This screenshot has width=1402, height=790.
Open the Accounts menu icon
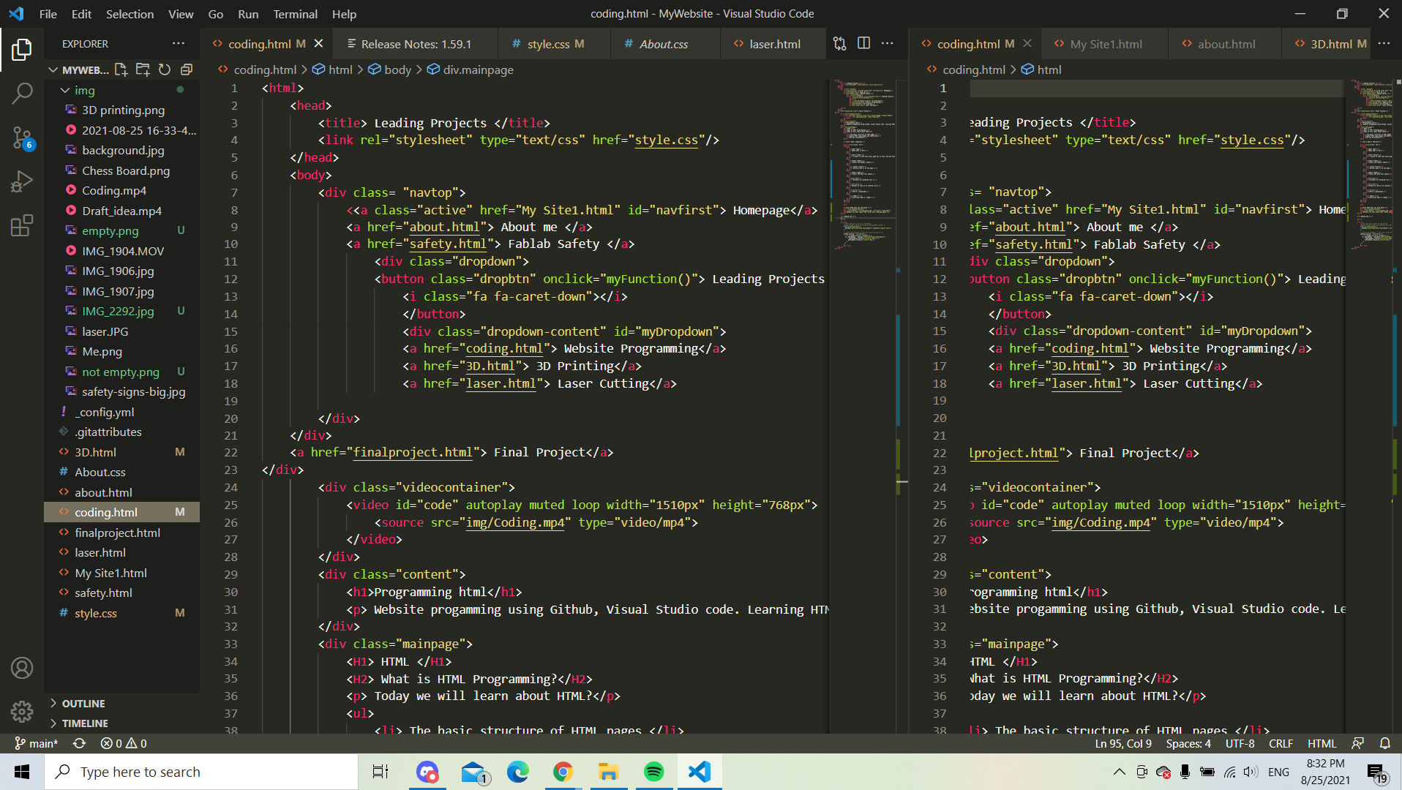point(22,667)
